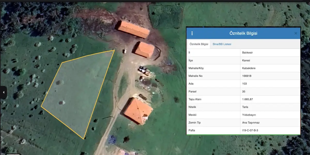The height and width of the screenshot is (155, 310).
Task: Click the İlçe field label
Action: pyautogui.click(x=191, y=60)
